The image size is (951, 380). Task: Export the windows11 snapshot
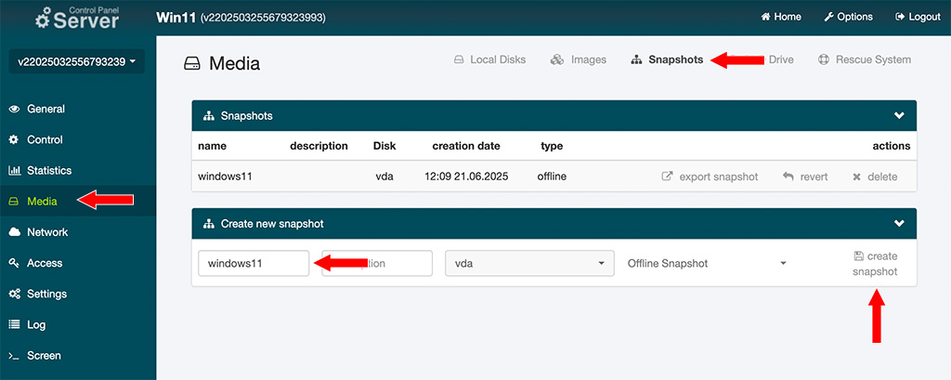tap(710, 177)
